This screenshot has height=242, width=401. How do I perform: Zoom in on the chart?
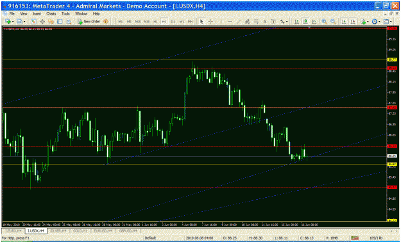click(x=324, y=22)
